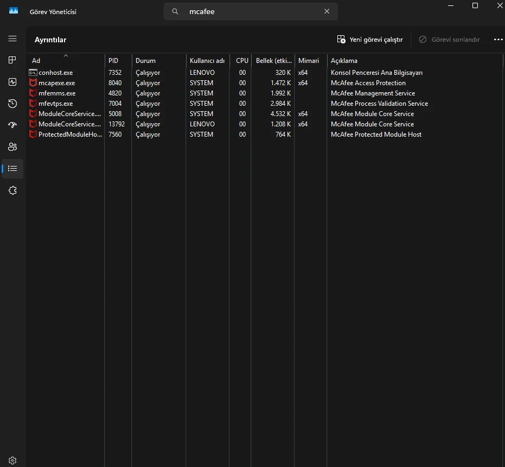The width and height of the screenshot is (505, 467).
Task: Open the Performance page icon
Action: [x=12, y=82]
